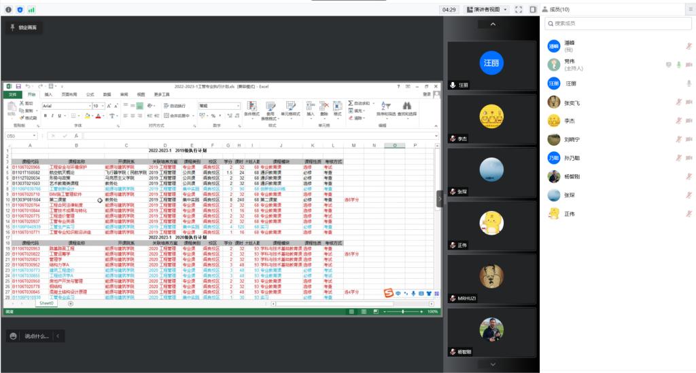Click 党伟's screen sharing icon
Image resolution: width=696 pixels, height=373 pixels.
click(668, 64)
